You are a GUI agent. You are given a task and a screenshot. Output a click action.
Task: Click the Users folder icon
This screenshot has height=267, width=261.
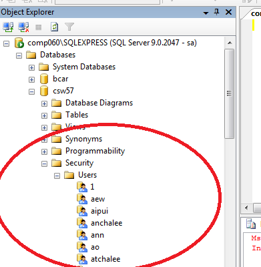click(69, 175)
